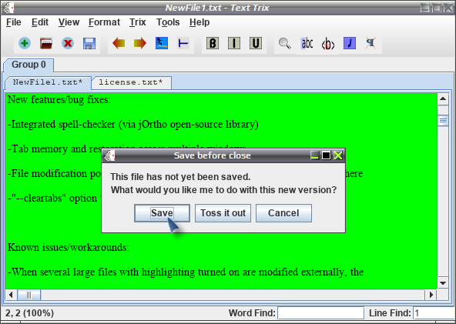The height and width of the screenshot is (324, 456).
Task: Click Save in the dialog
Action: click(x=162, y=213)
